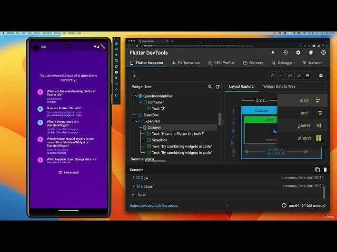Toggle Show Guidelines button

pyautogui.click(x=281, y=76)
